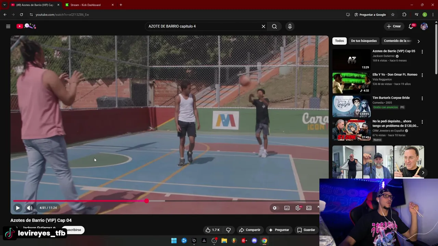The image size is (438, 246).
Task: Like the video (1.7 K)
Action: pos(212,230)
